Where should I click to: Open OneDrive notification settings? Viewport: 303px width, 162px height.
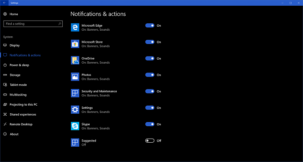88,58
